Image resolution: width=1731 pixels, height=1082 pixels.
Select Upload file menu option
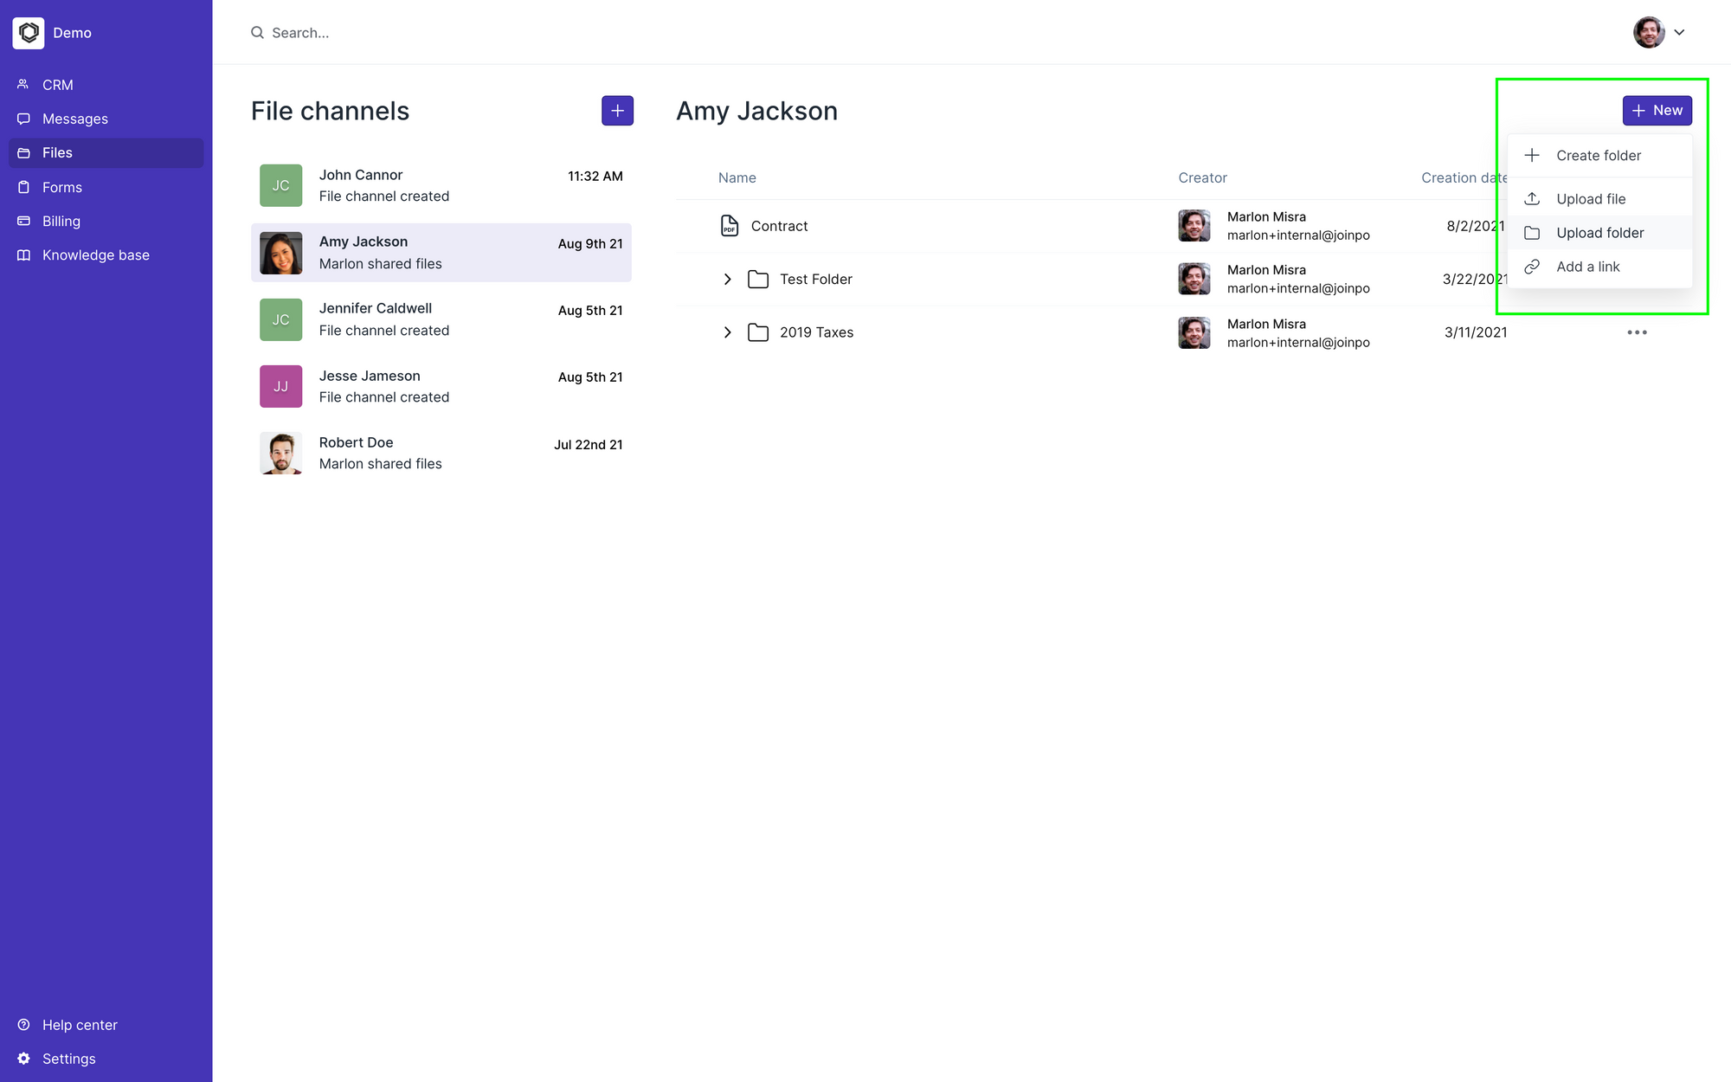click(1590, 199)
